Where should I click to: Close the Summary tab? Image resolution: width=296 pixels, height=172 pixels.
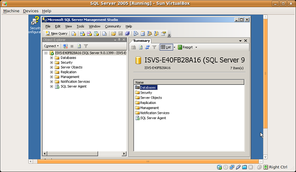pos(245,41)
